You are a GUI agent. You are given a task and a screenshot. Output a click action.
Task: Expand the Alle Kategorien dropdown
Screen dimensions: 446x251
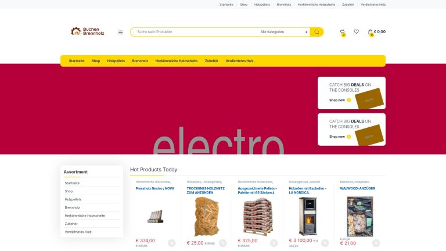coord(283,32)
